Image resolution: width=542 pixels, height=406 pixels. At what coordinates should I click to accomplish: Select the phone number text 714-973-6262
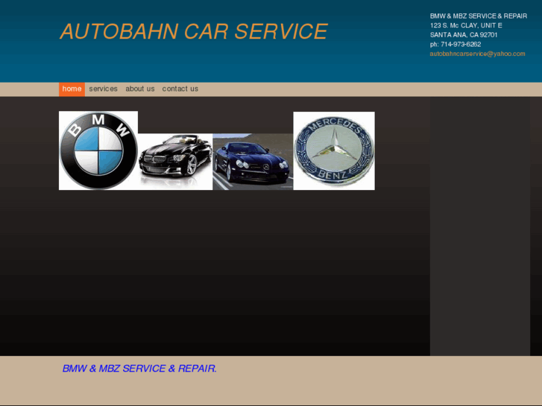click(x=461, y=45)
